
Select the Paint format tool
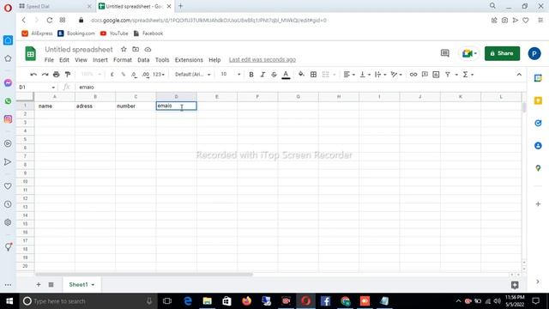coord(68,75)
